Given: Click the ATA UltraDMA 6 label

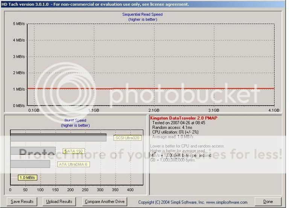Looking at the screenshot, I should click(74, 164).
